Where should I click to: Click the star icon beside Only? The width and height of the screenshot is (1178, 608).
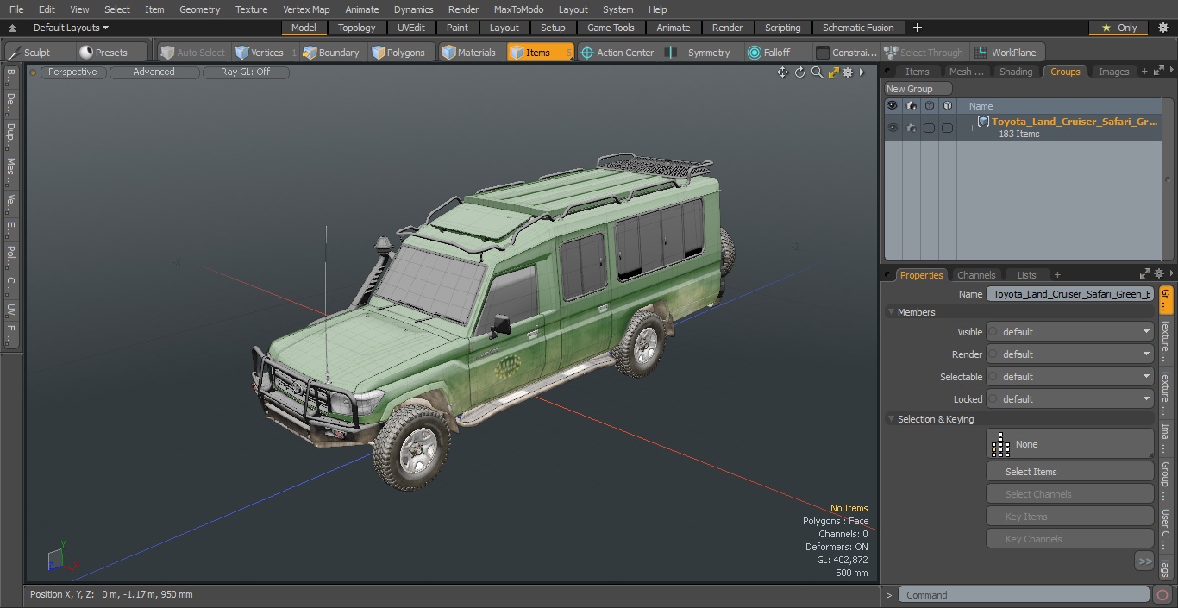tap(1106, 28)
